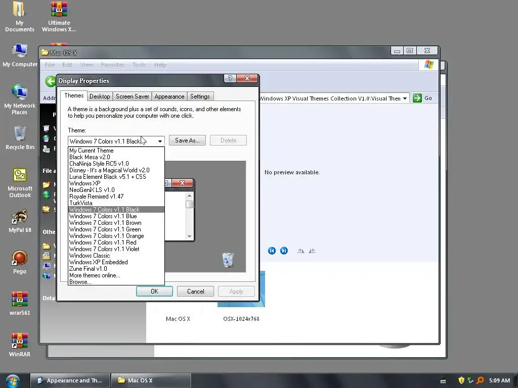Screen dimensions: 518x388
Task: Launch MyPal 68 browser icon
Action: tap(20, 221)
